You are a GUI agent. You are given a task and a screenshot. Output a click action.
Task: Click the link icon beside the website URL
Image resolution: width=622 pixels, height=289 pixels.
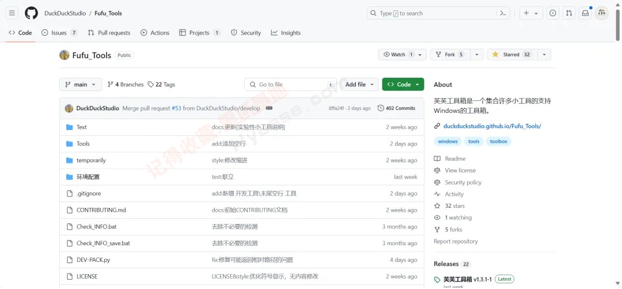click(x=437, y=127)
